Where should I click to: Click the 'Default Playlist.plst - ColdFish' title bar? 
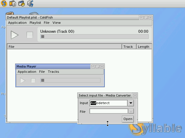(72, 18)
